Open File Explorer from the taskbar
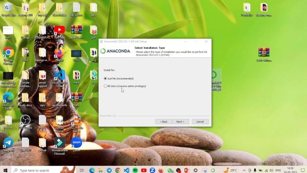 click(101, 170)
